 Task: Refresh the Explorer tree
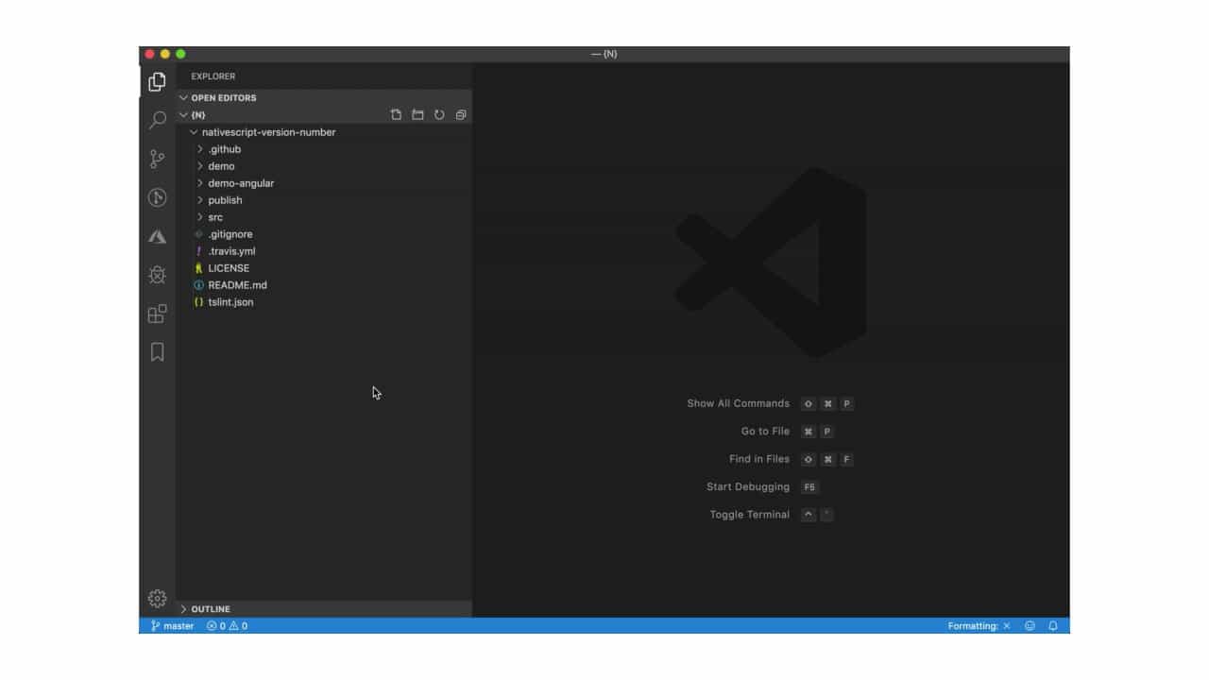tap(439, 115)
